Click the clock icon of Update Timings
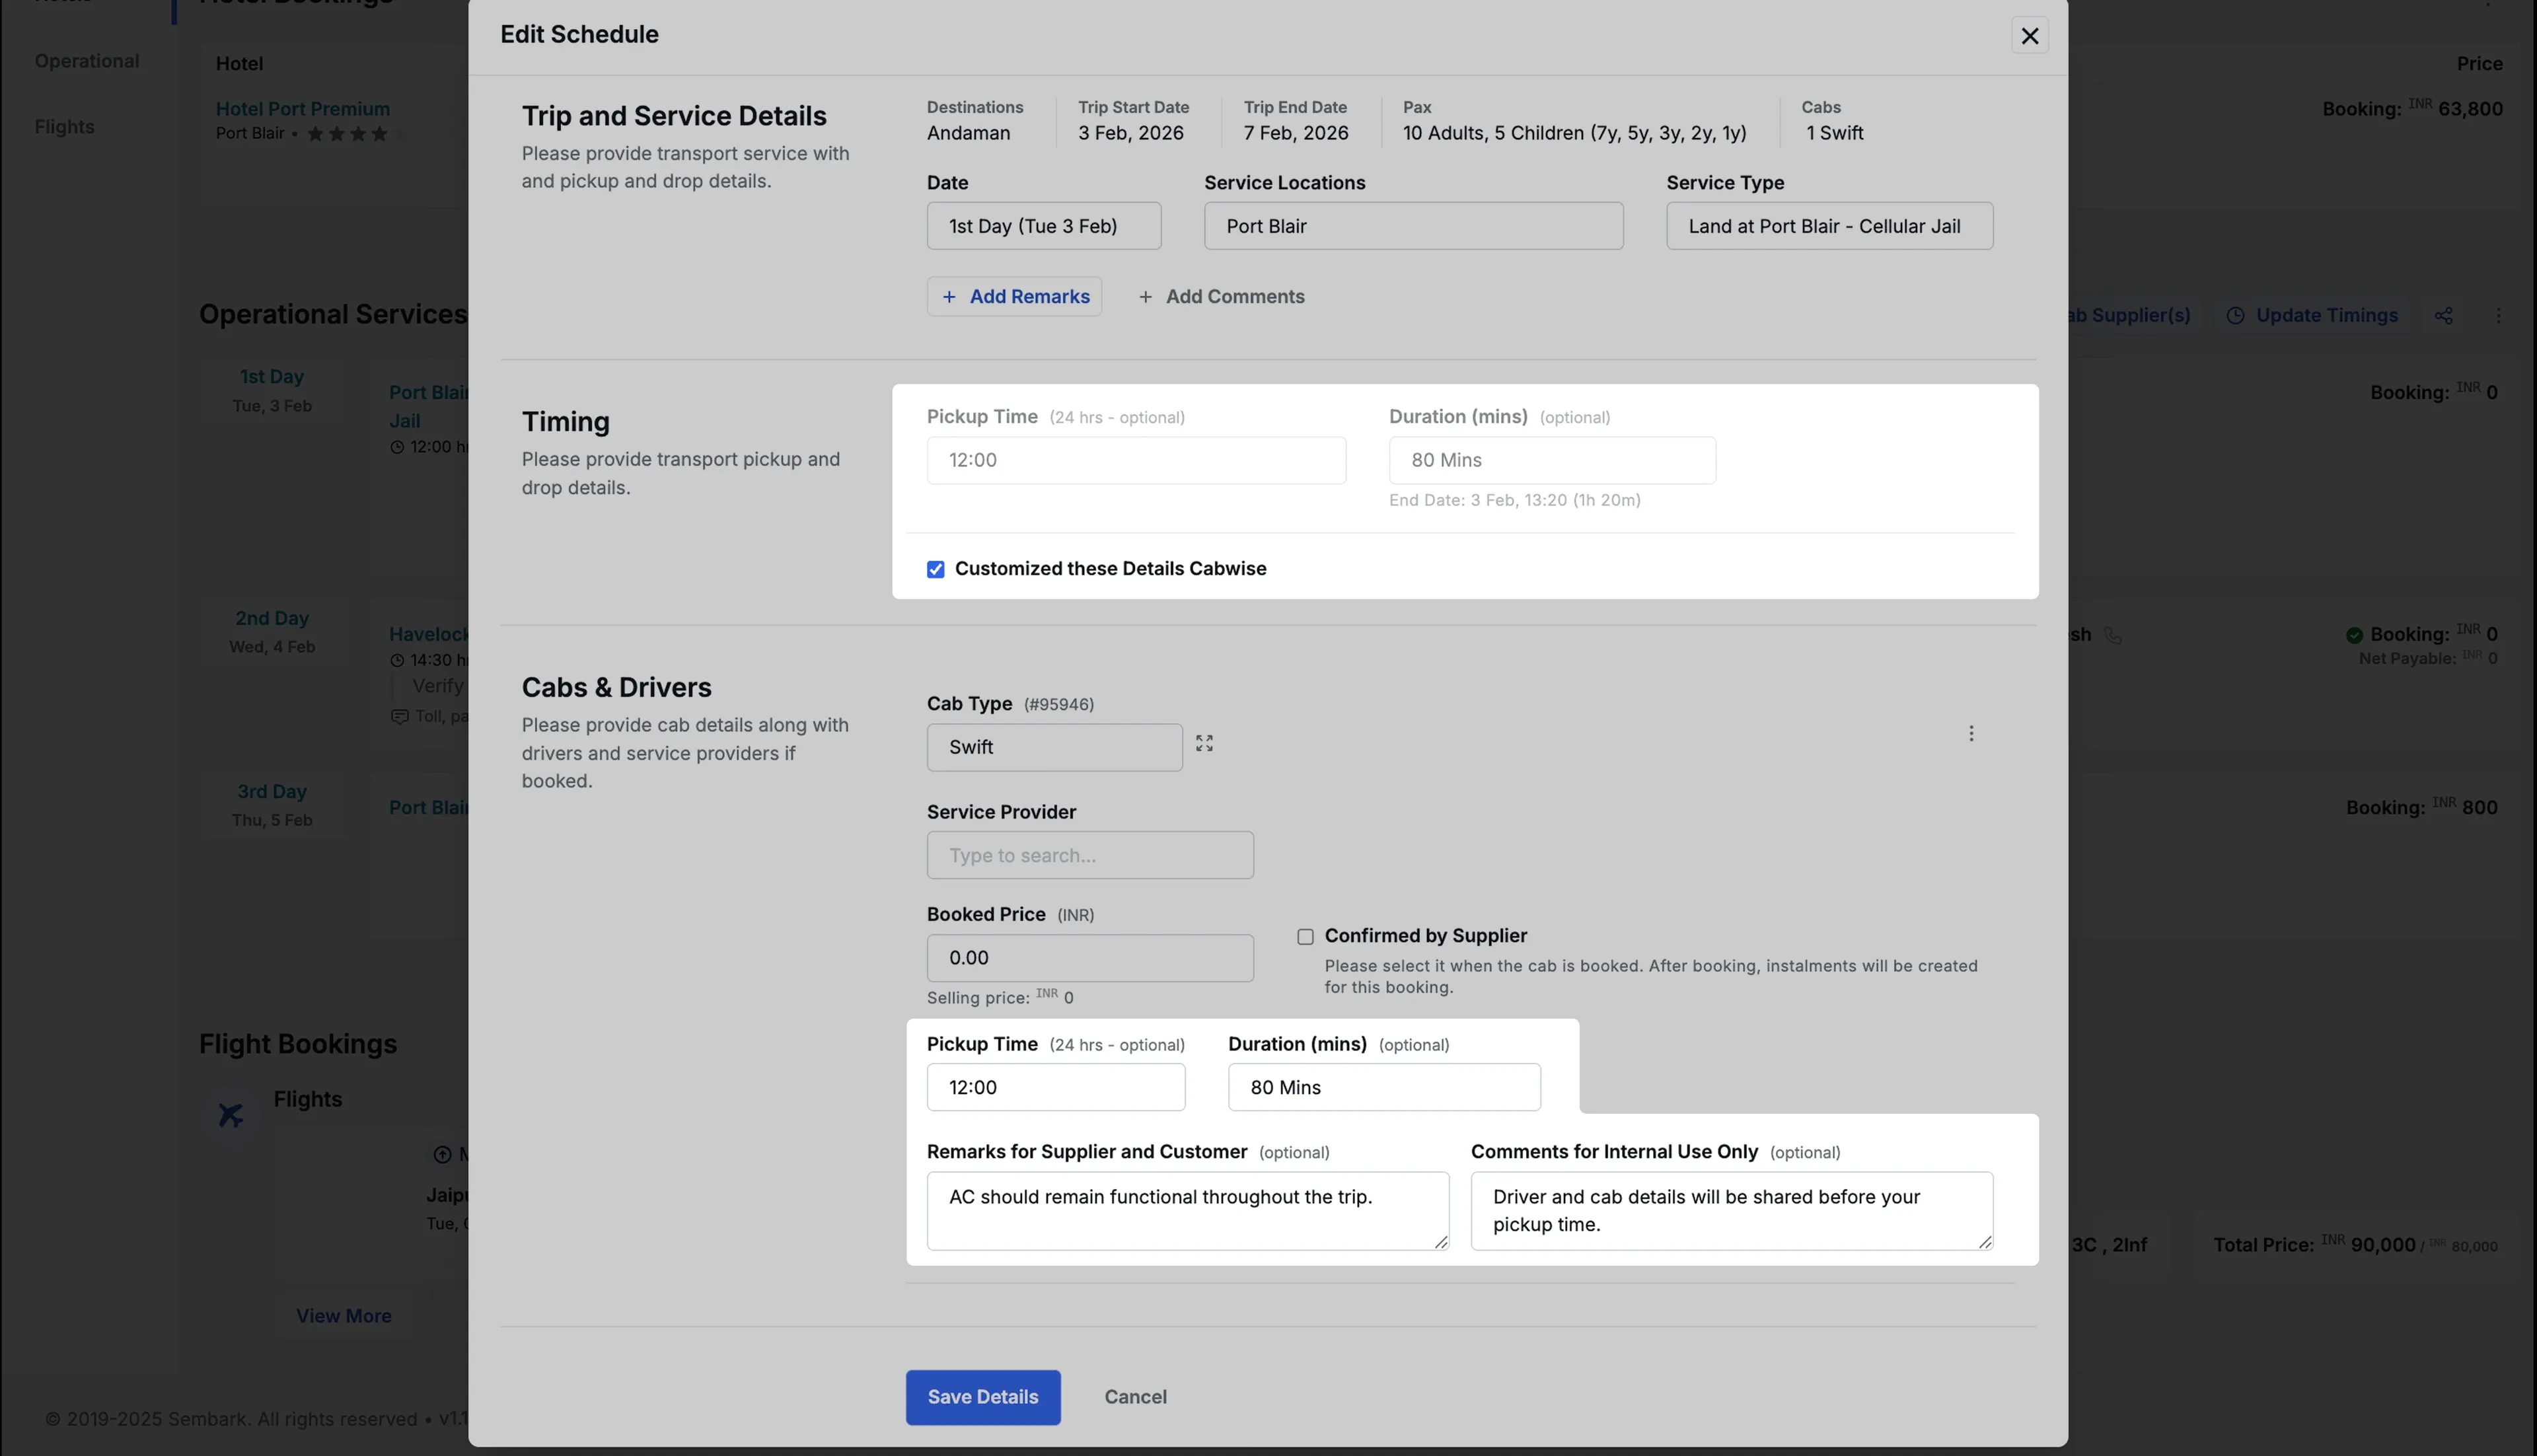Image resolution: width=2537 pixels, height=1456 pixels. [2235, 316]
